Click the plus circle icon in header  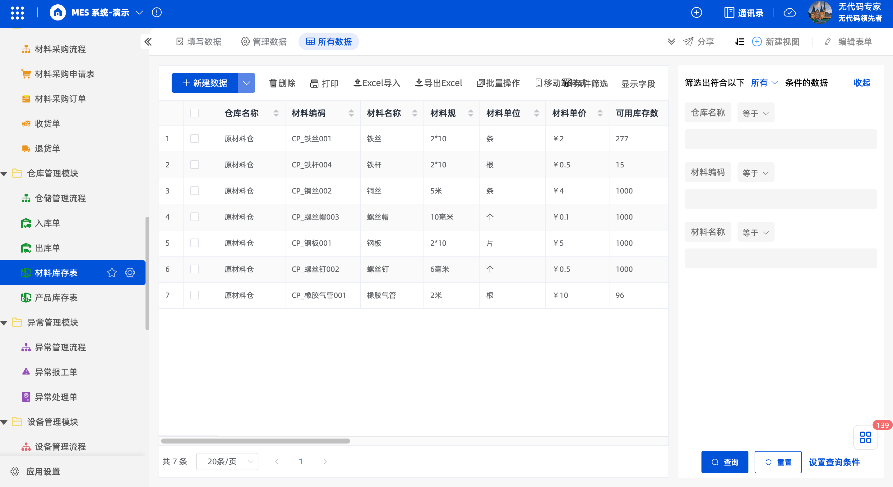(696, 13)
